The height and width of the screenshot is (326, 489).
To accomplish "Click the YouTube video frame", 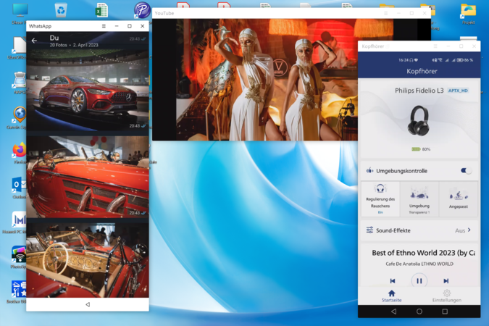I will [255, 80].
